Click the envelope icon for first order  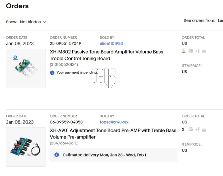[x=204, y=51]
